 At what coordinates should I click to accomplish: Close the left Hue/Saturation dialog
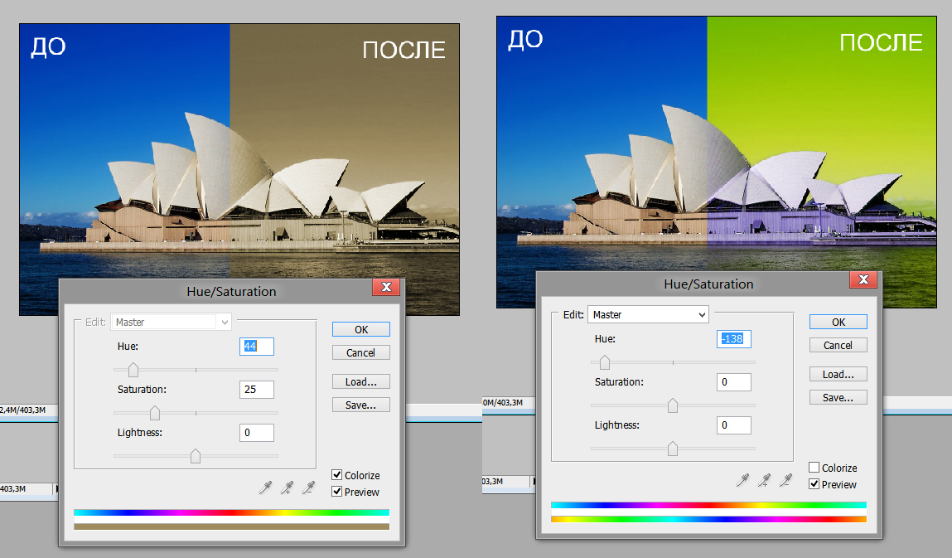pyautogui.click(x=386, y=287)
